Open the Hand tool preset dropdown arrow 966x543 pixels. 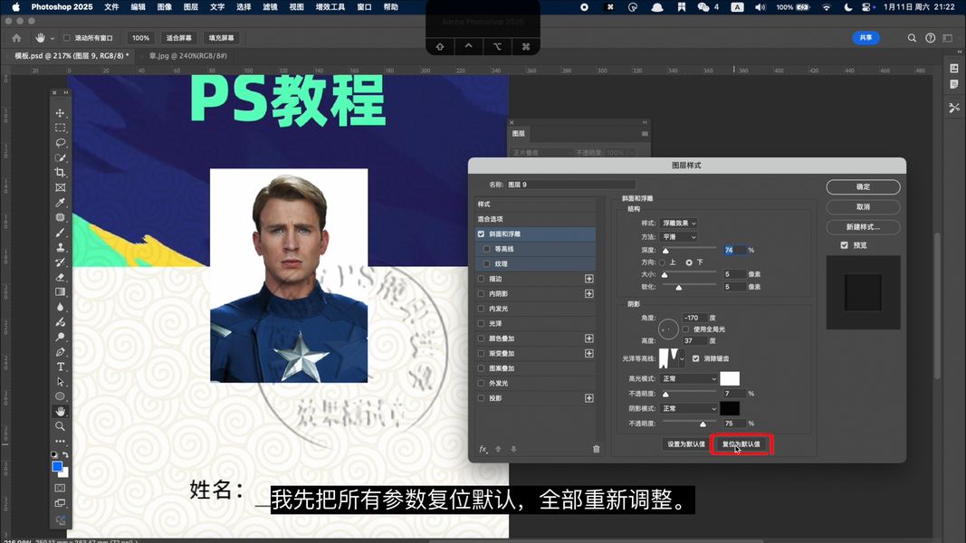click(53, 38)
